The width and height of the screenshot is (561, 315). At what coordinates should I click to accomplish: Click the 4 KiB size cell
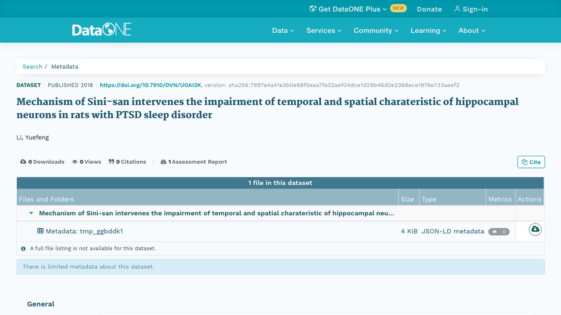click(409, 231)
